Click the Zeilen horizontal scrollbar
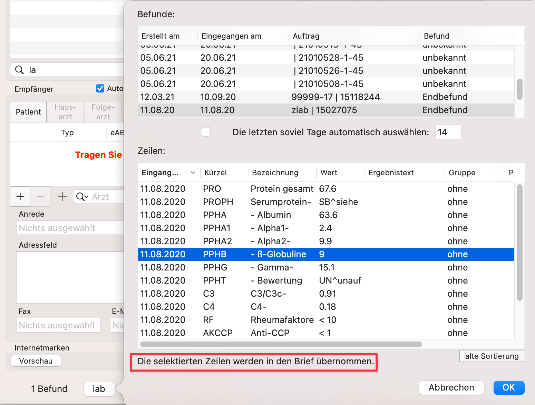This screenshot has width=535, height=405. click(281, 344)
